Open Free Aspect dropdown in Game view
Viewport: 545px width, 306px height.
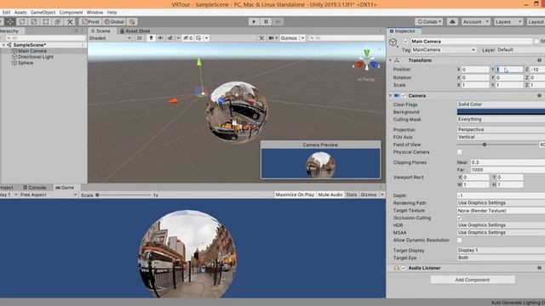click(x=49, y=195)
